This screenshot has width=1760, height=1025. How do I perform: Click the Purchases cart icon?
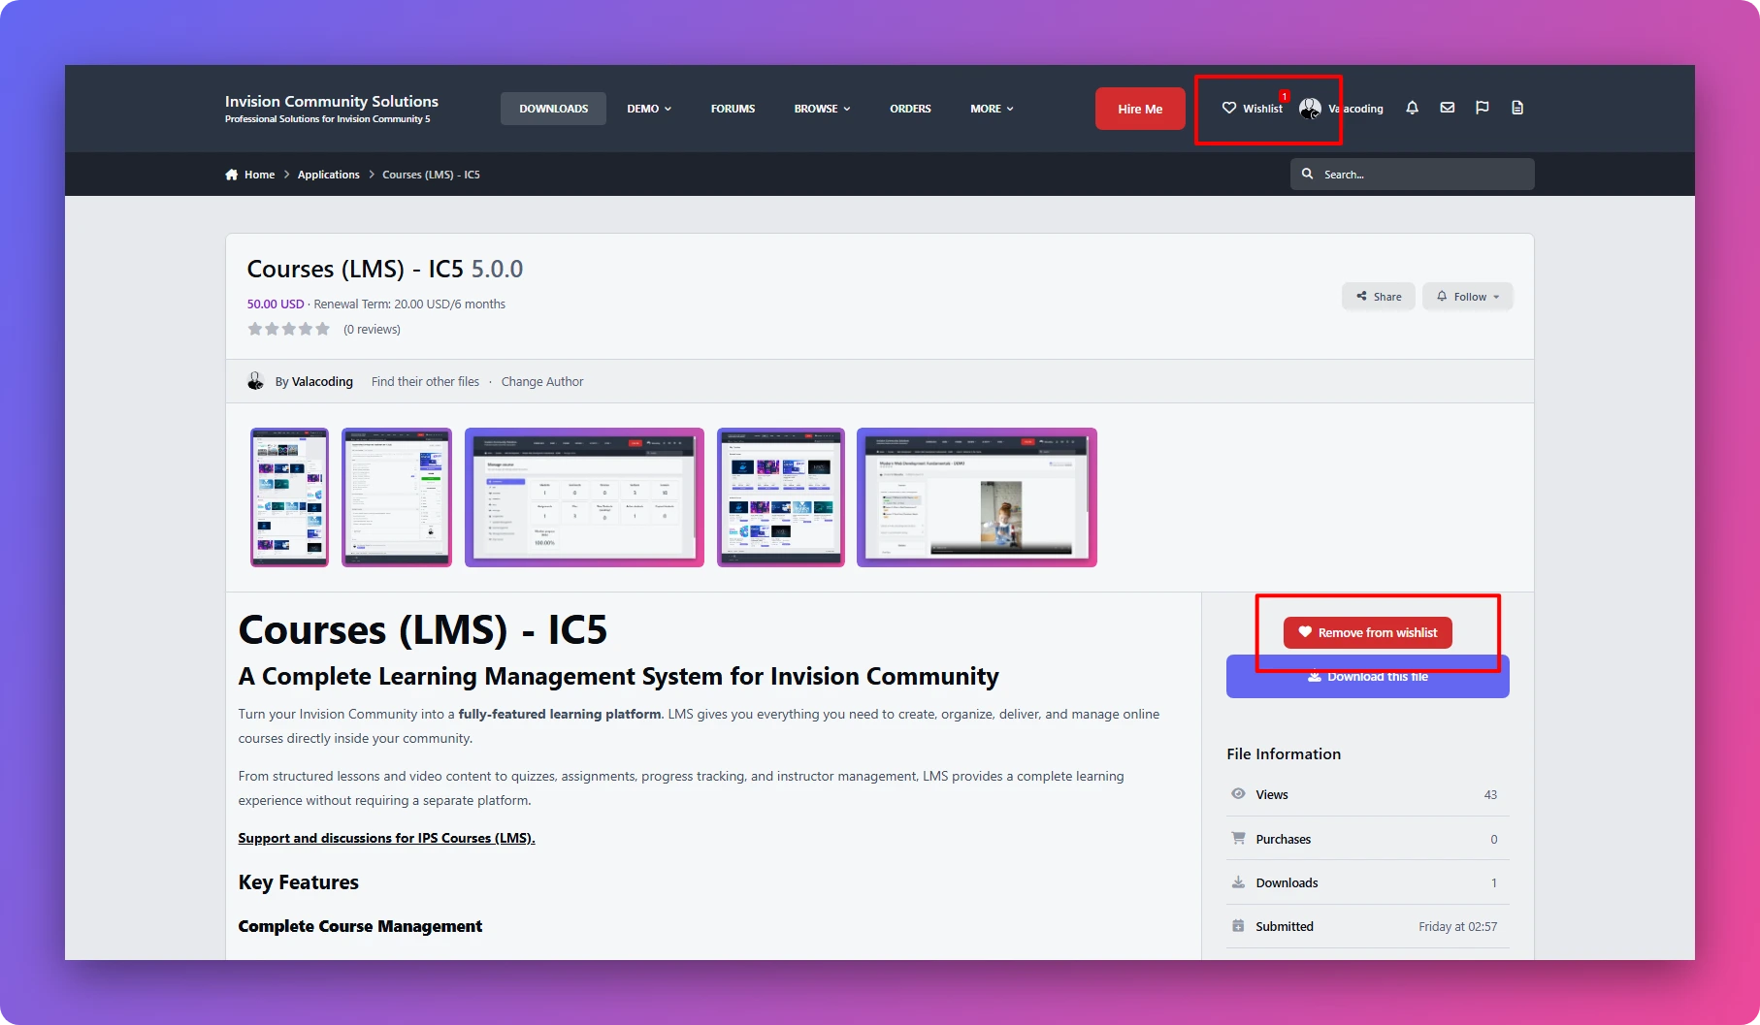1238,838
